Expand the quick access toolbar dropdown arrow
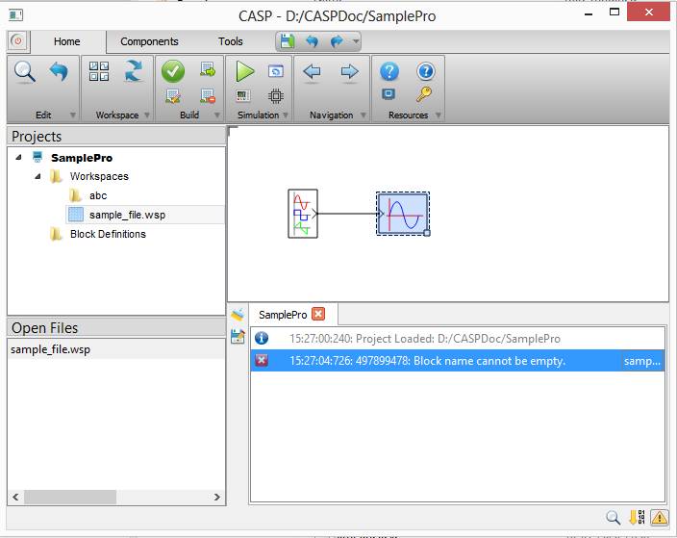The image size is (677, 538). point(356,41)
